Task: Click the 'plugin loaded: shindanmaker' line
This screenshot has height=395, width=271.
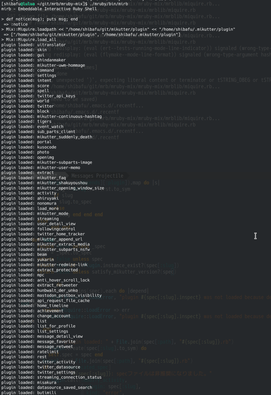Action: [33, 60]
